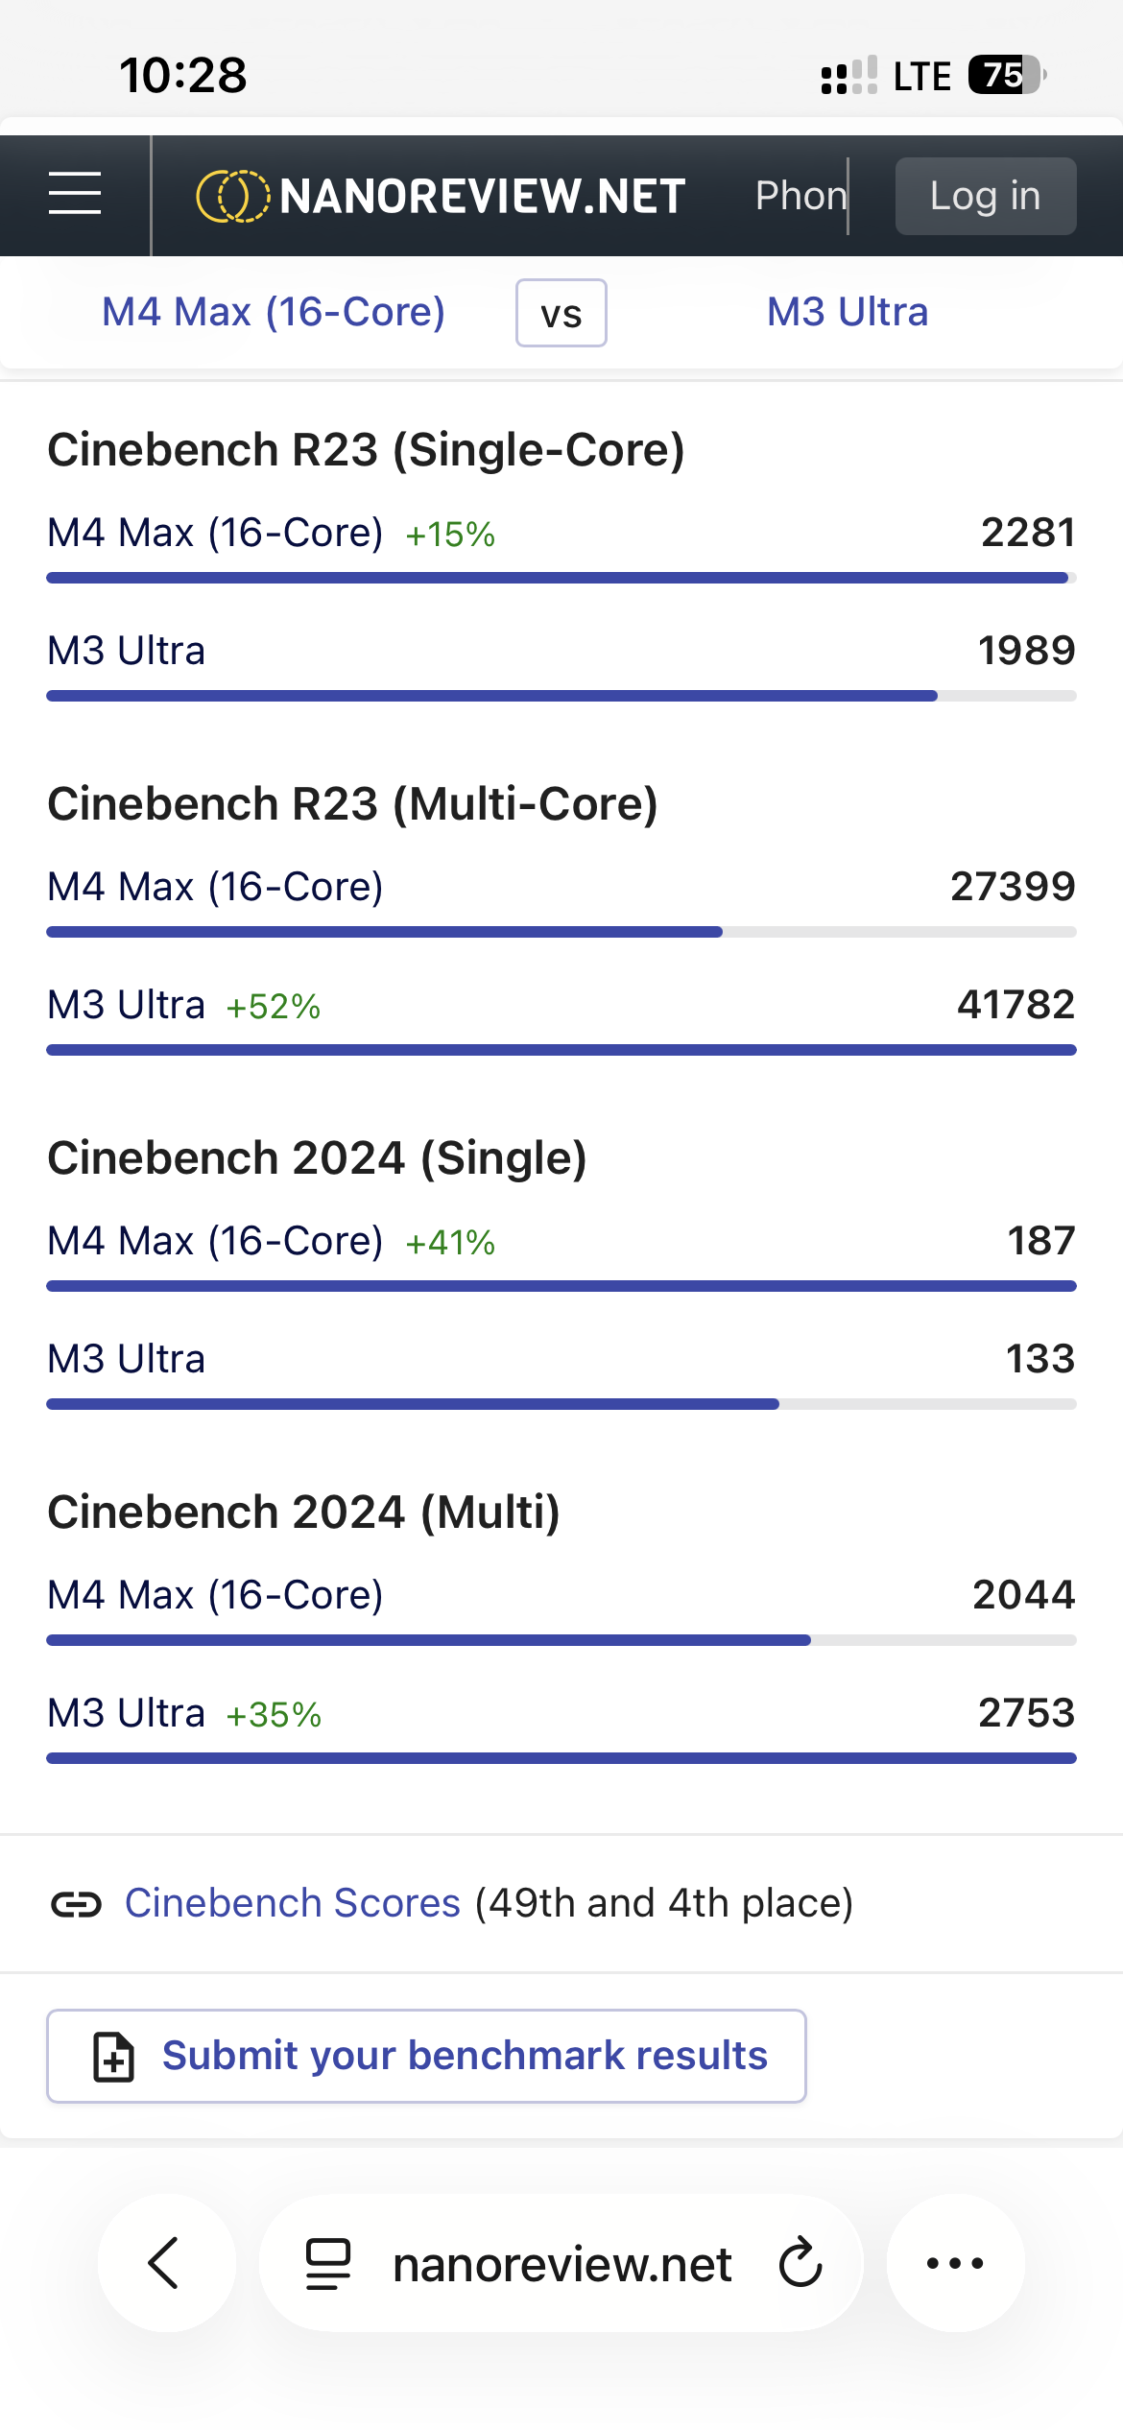Tap the browser back arrow
Screen dimensions: 1123x2430
click(x=165, y=2263)
